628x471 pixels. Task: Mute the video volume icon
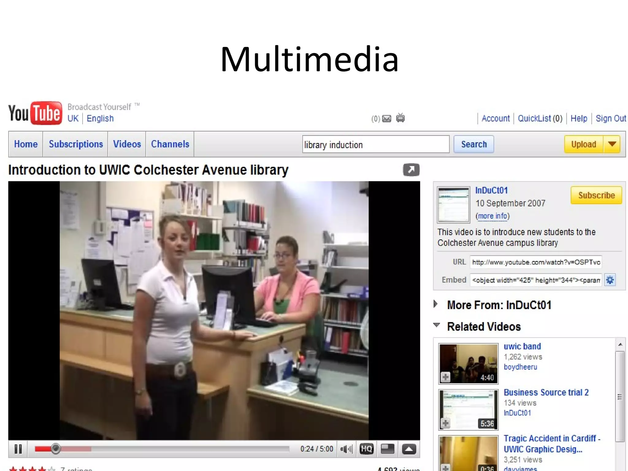click(346, 449)
